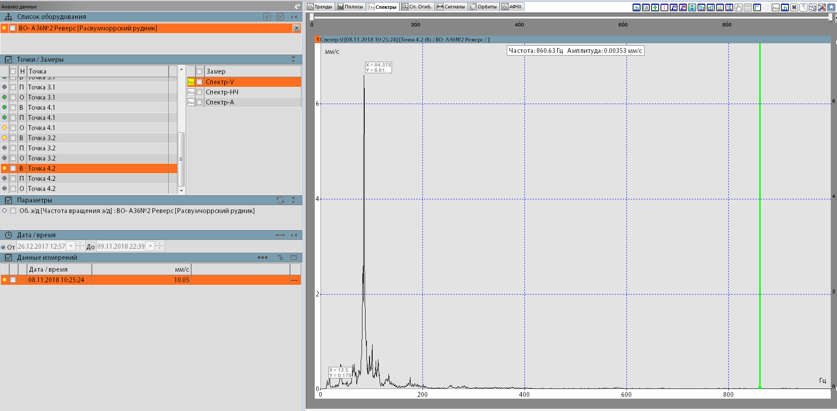Click the window icon in Данные измерений header
This screenshot has width=837, height=411.
(x=294, y=258)
